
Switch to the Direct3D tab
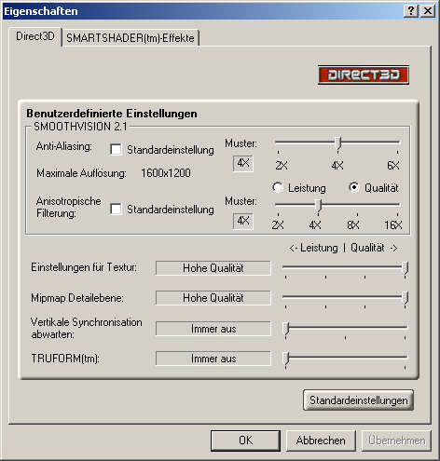pos(35,36)
